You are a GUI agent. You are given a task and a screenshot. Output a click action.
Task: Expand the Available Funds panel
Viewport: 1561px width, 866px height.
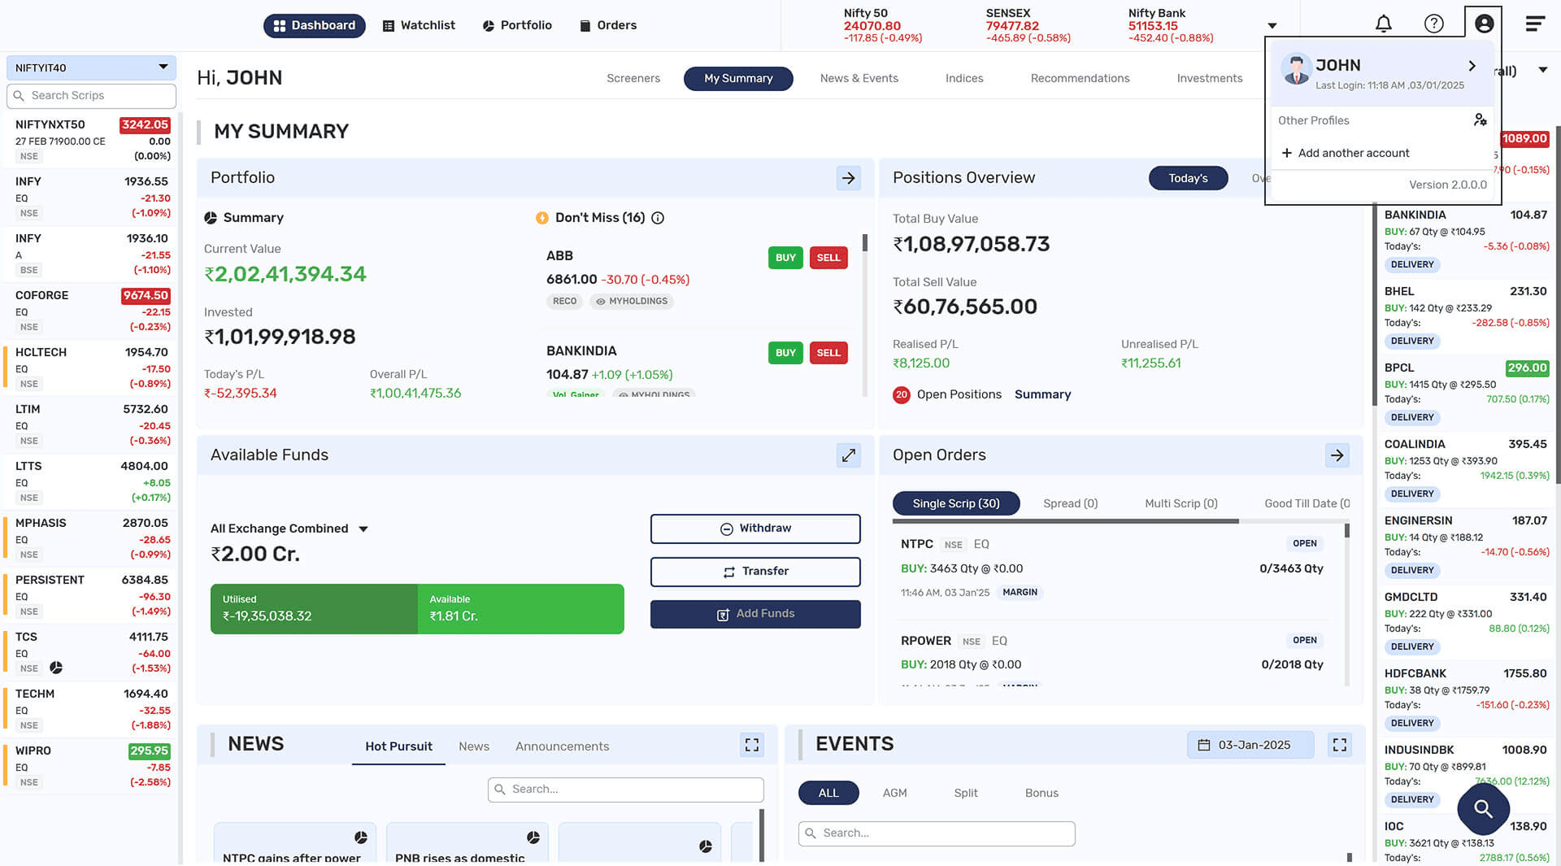848,455
